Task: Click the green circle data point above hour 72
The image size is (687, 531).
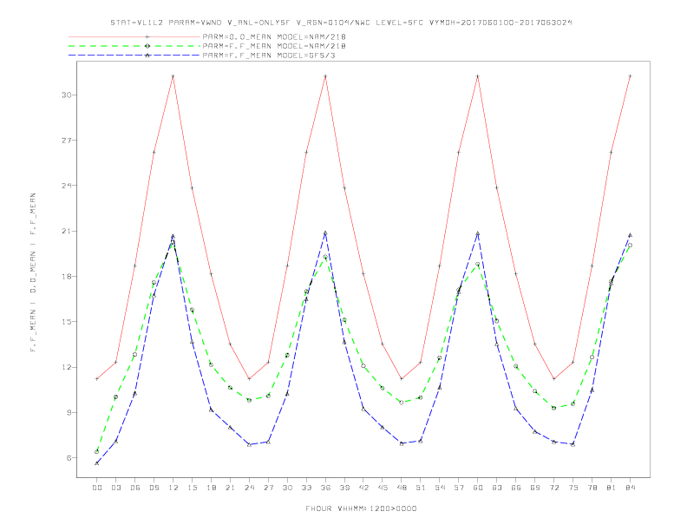Action: click(553, 408)
